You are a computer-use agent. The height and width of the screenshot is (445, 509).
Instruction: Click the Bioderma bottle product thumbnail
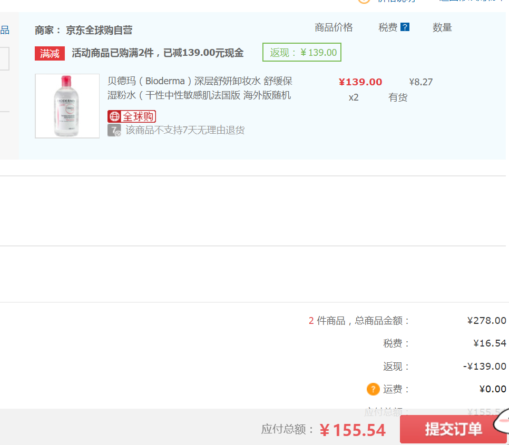(67, 105)
